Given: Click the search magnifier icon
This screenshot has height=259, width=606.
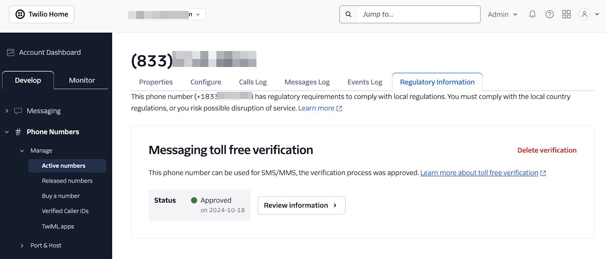Looking at the screenshot, I should [x=348, y=14].
